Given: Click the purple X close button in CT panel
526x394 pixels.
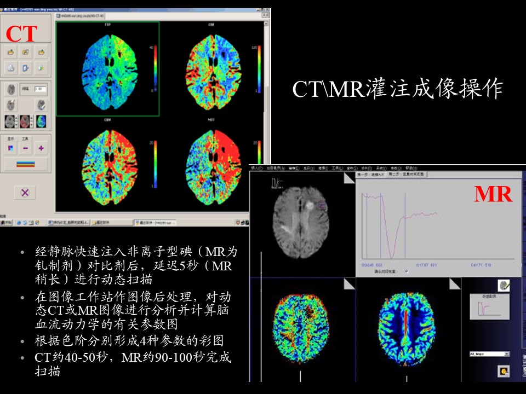Looking at the screenshot, I should click(x=25, y=193).
